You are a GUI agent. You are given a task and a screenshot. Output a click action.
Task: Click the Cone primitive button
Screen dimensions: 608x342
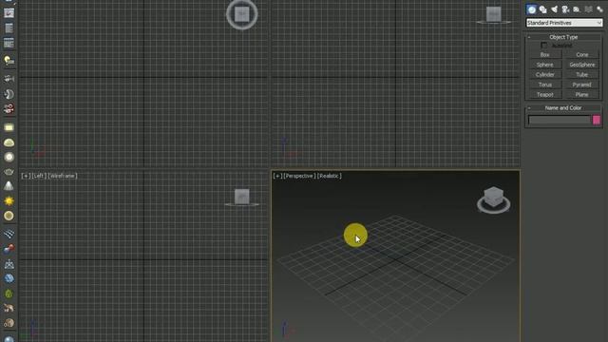pyautogui.click(x=582, y=55)
